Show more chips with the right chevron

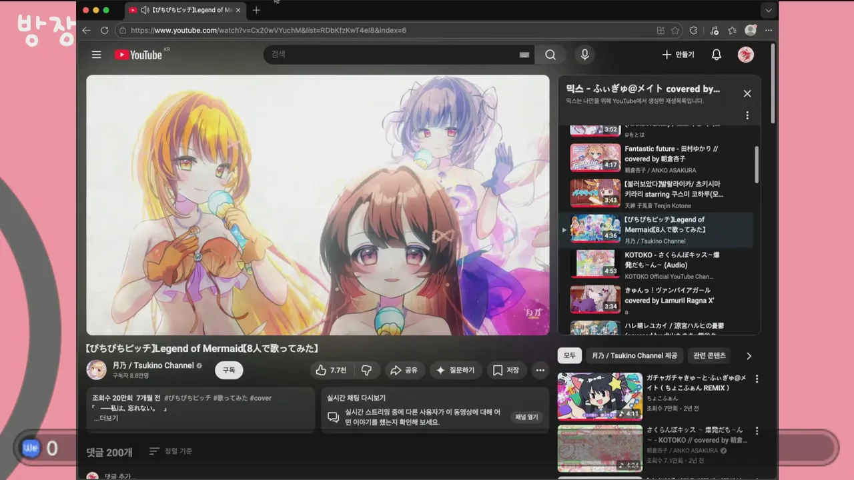[x=749, y=356]
